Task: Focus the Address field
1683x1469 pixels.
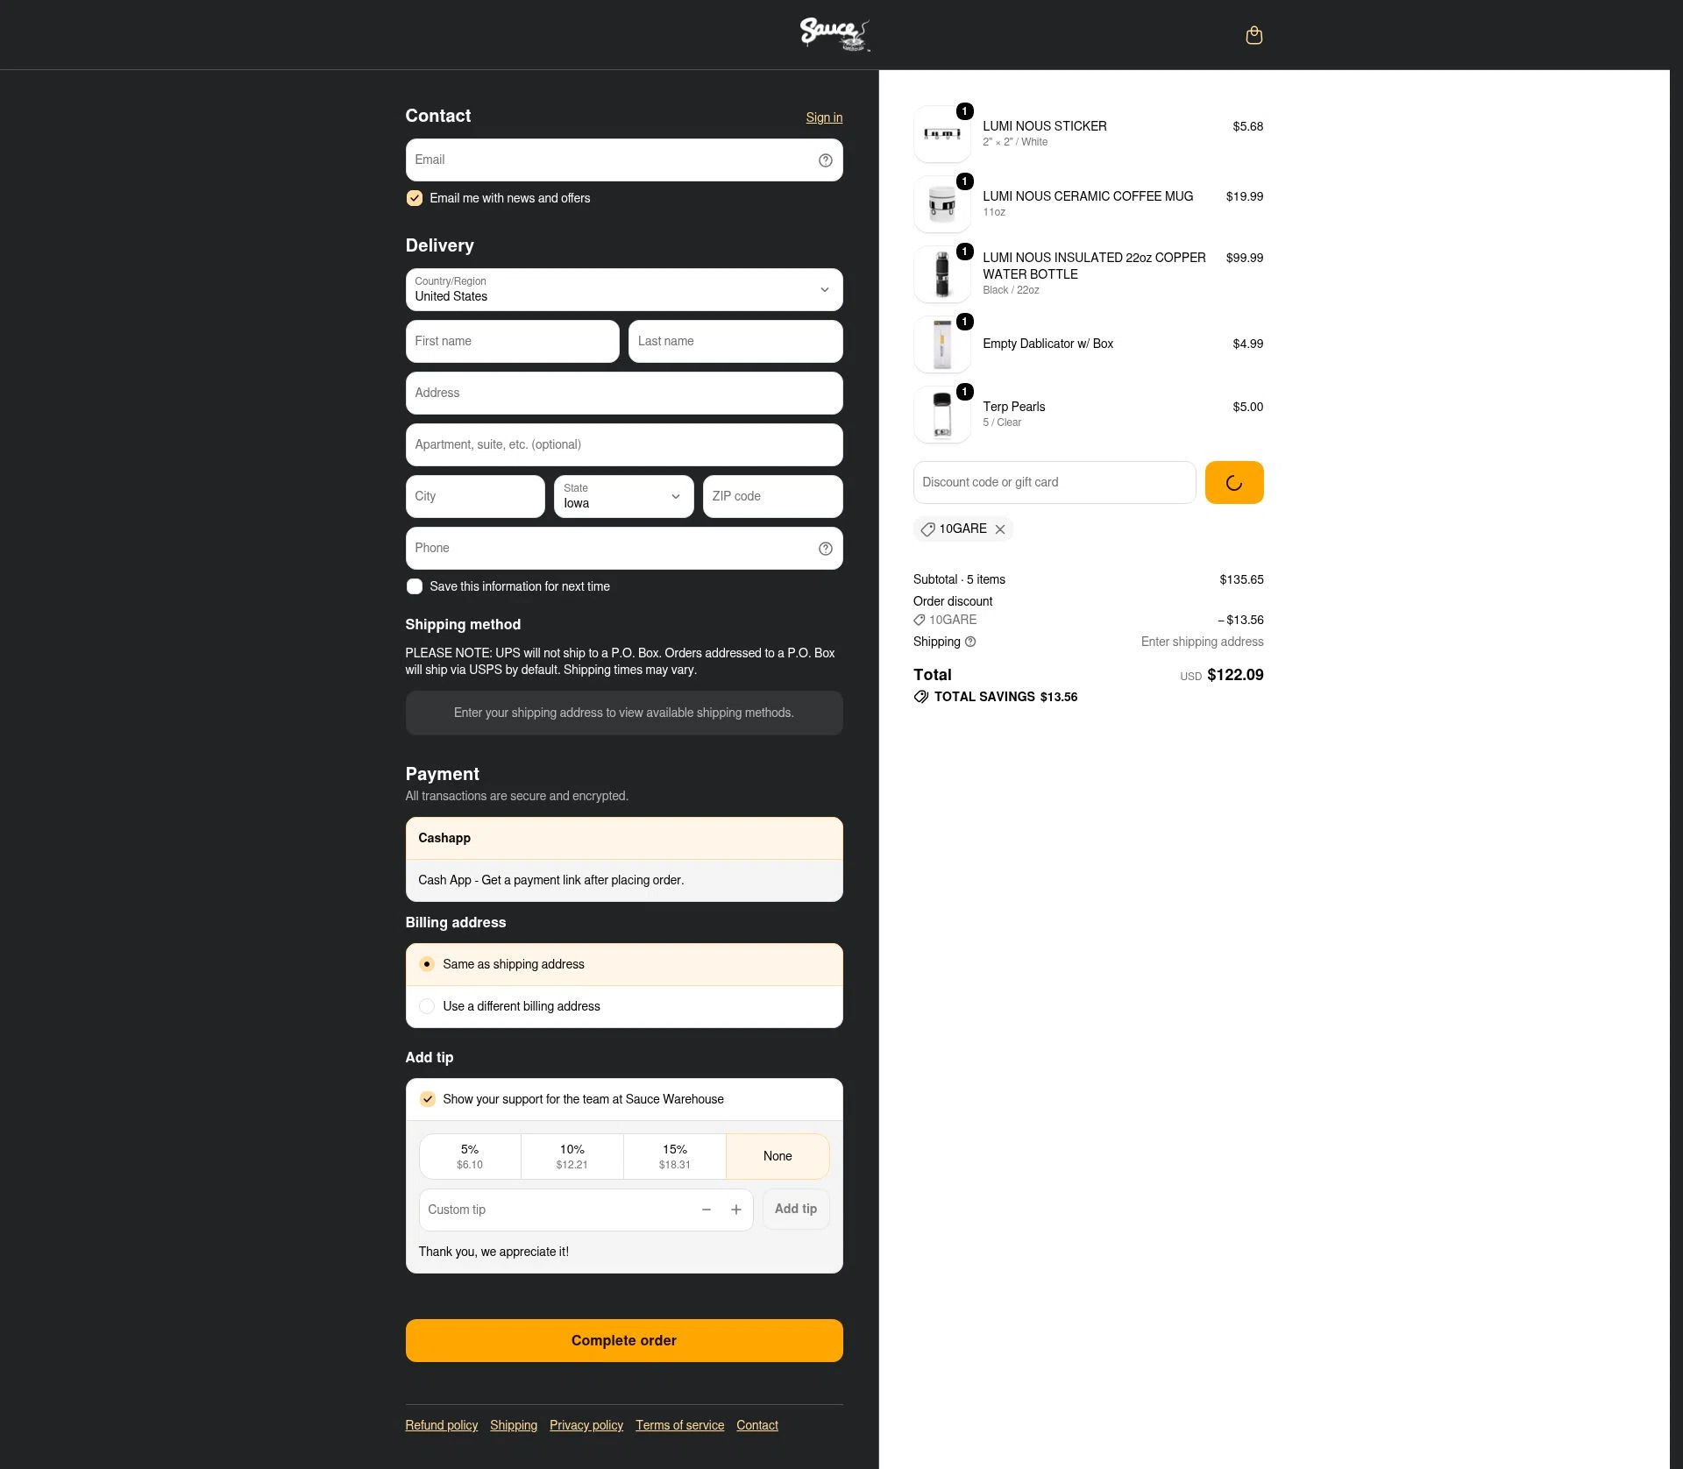Action: click(x=624, y=393)
